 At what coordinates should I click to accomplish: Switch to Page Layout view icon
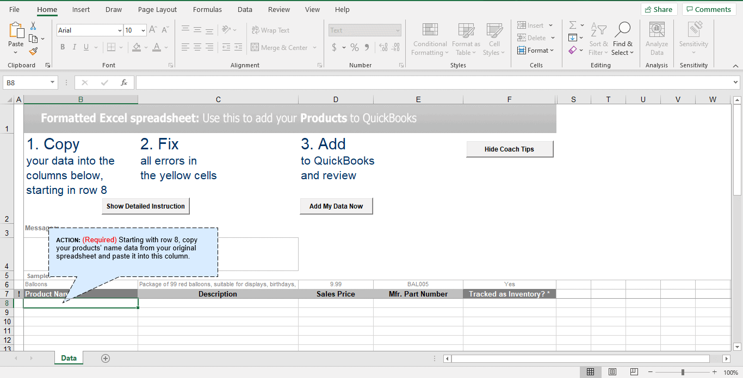point(612,372)
